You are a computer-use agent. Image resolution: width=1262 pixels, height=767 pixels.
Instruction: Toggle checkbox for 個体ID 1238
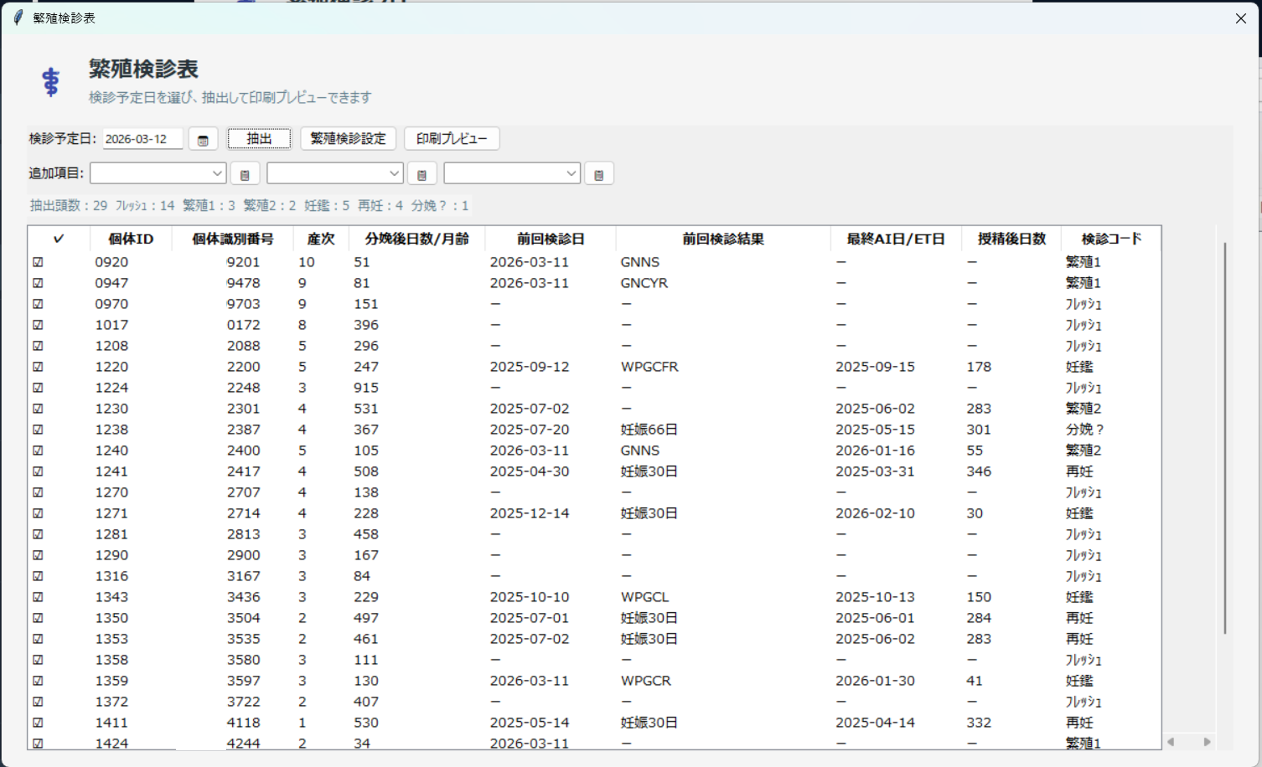click(x=38, y=430)
